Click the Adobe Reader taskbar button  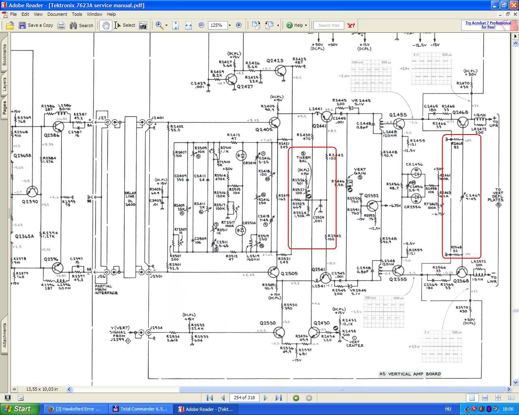click(206, 409)
